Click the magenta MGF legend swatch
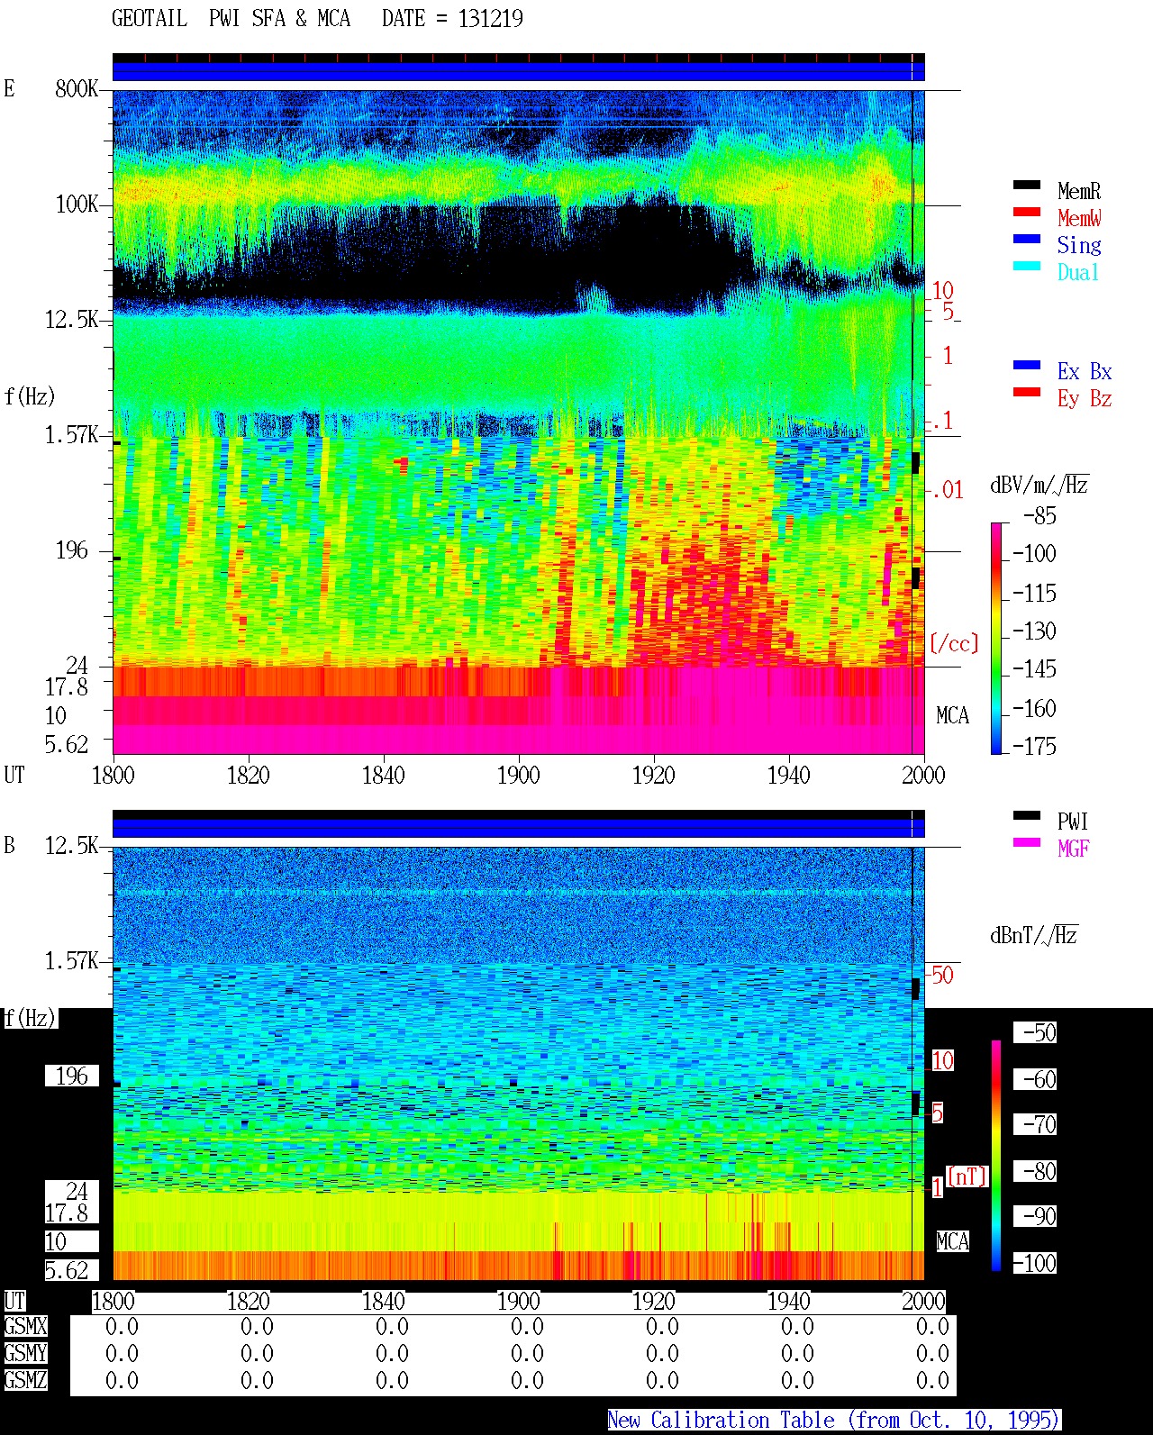Viewport: 1153px width, 1435px height. 1027,842
